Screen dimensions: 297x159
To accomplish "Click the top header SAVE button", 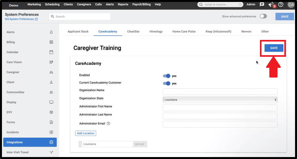I will [x=285, y=17].
